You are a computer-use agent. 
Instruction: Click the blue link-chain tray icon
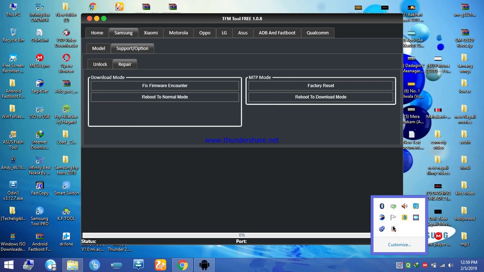[382, 229]
